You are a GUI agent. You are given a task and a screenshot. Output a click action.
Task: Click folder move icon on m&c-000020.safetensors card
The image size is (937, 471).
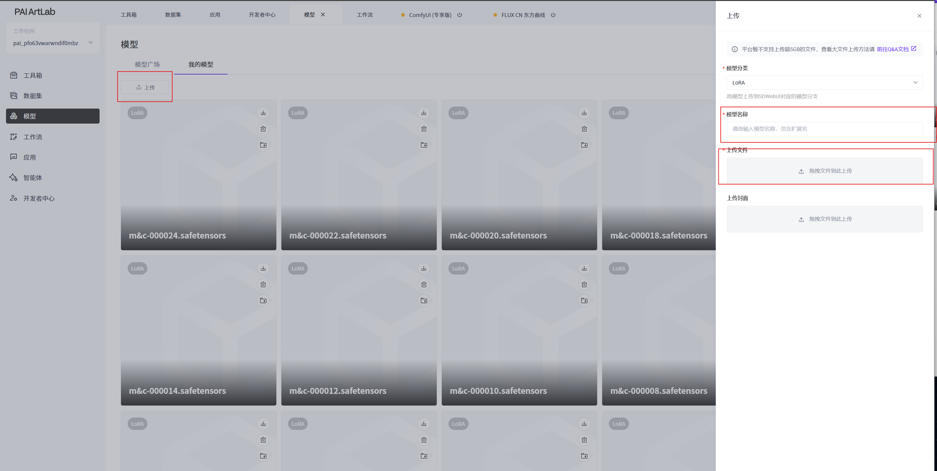584,145
